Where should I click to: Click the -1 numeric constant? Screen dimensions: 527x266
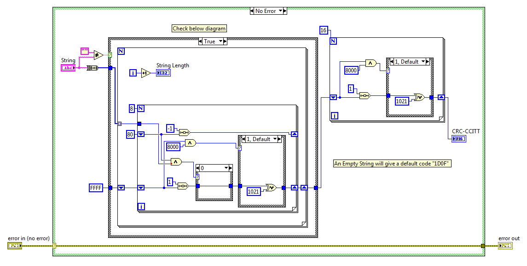(170, 128)
